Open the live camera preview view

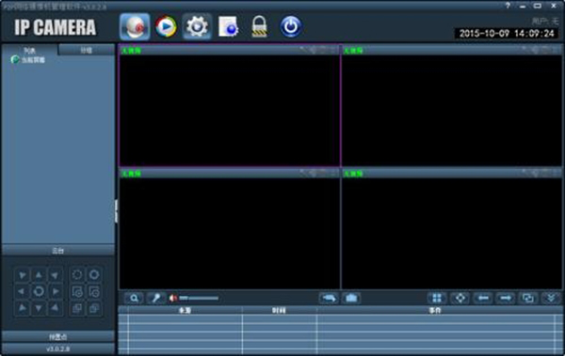(x=135, y=26)
